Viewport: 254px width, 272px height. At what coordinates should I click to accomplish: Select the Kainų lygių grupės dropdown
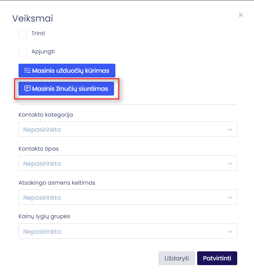128,231
